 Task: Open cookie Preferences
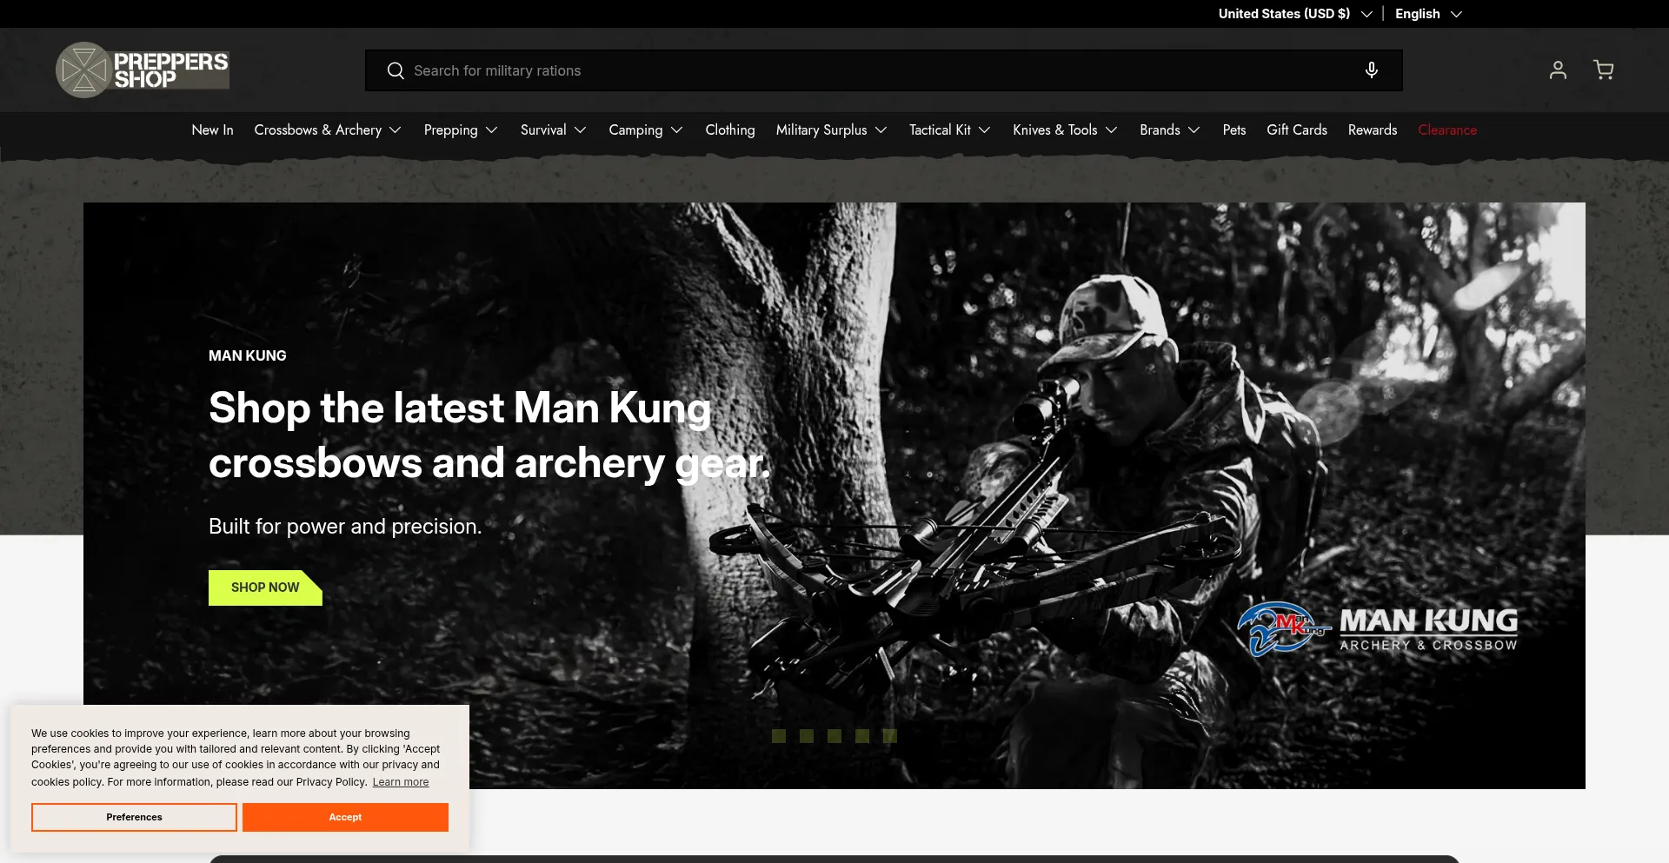pos(134,817)
